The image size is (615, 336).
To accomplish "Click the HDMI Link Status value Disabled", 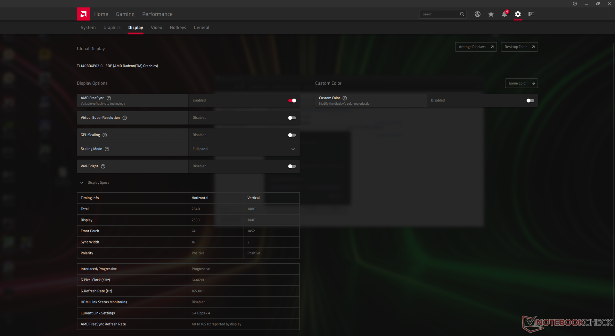I will point(199,302).
